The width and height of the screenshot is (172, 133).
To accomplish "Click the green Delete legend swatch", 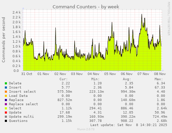I will coord(6,83).
